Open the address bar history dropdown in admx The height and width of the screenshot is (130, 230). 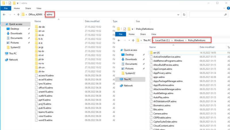[x=178, y=15]
